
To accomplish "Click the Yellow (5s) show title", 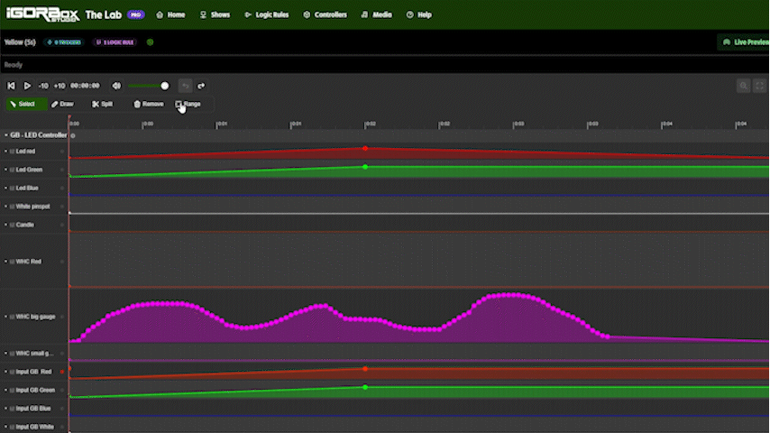I will pyautogui.click(x=20, y=42).
